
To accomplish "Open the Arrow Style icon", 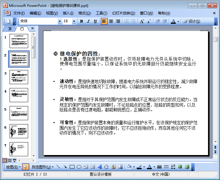I will click(173, 167).
